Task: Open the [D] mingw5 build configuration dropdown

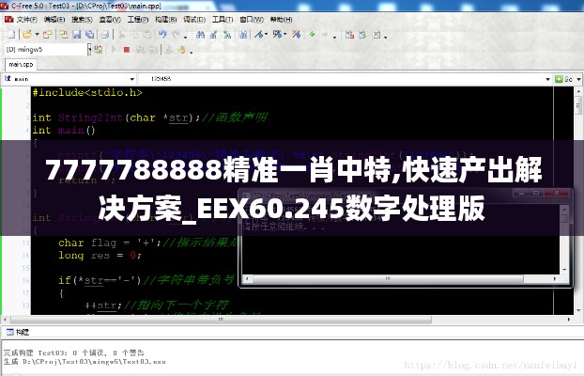Action: 89,49
